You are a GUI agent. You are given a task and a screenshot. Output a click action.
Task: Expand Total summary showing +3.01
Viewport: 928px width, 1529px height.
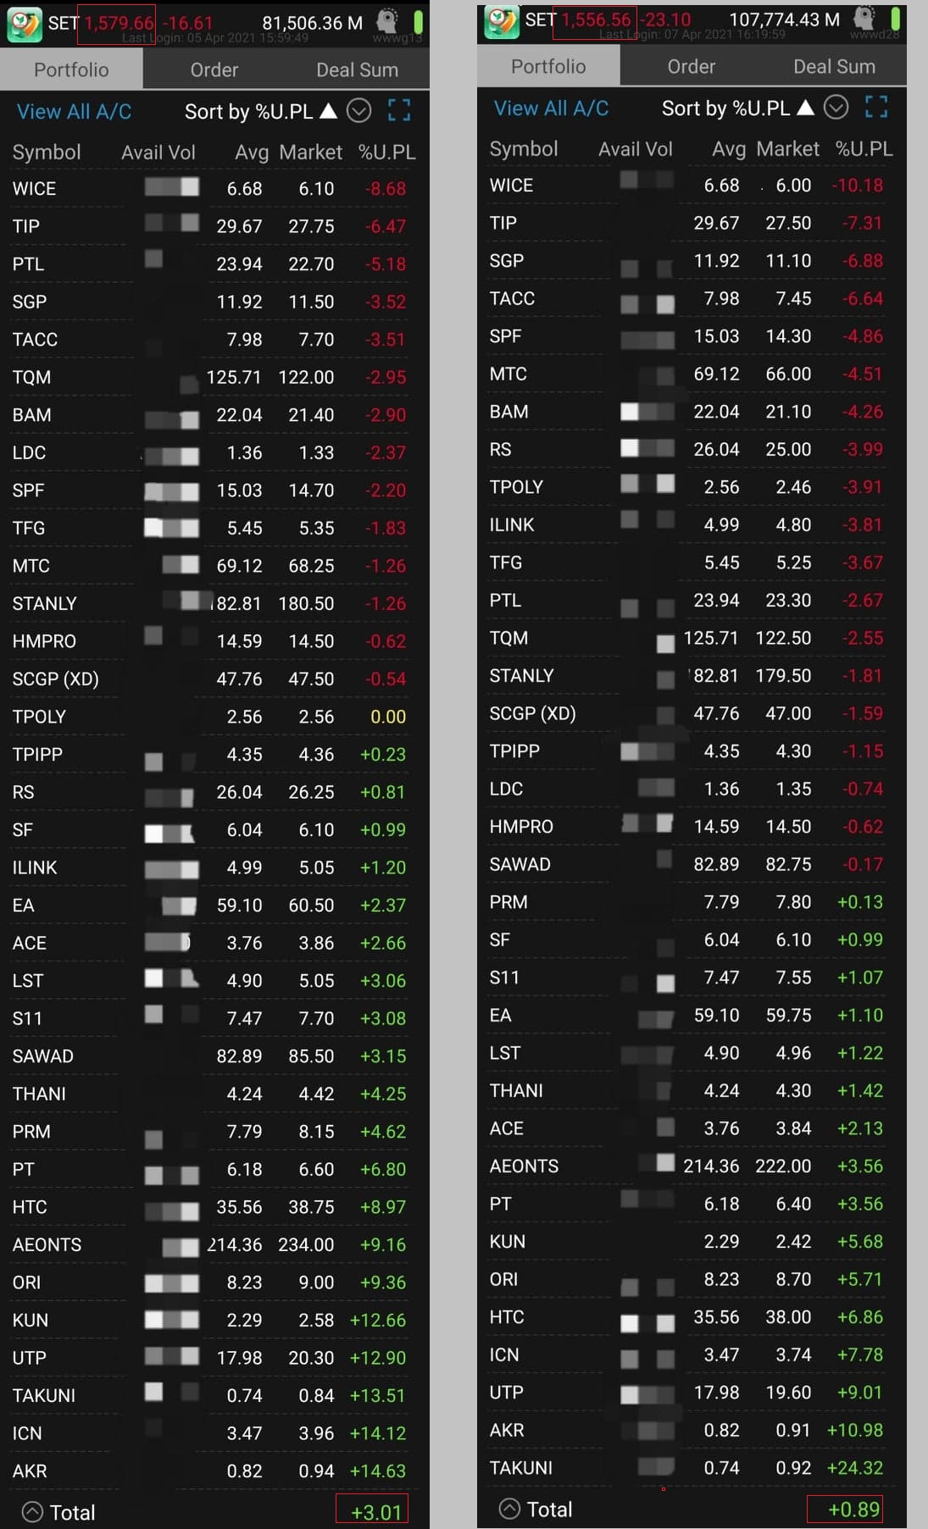(32, 1512)
